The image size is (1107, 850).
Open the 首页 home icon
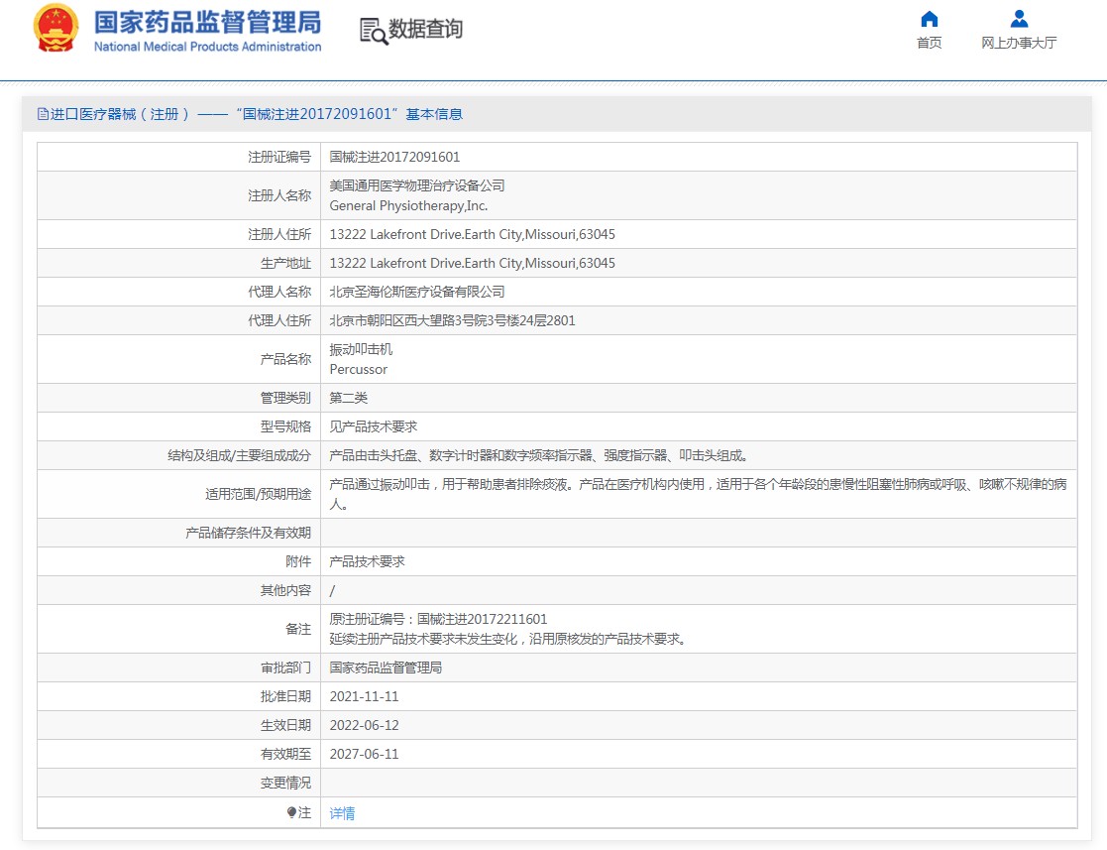(x=929, y=19)
